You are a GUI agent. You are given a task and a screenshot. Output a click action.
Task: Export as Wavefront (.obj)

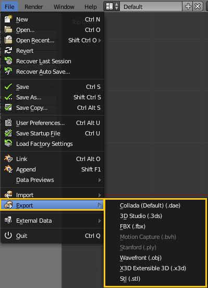pos(141,258)
